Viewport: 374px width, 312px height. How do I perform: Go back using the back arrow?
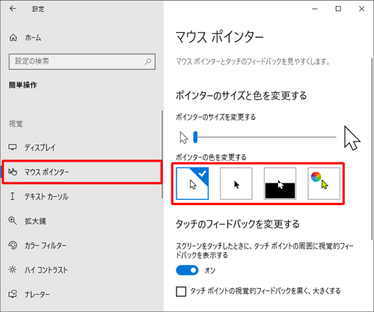(x=13, y=9)
